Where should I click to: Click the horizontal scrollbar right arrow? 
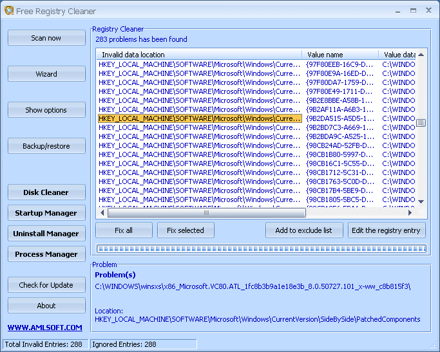410,213
